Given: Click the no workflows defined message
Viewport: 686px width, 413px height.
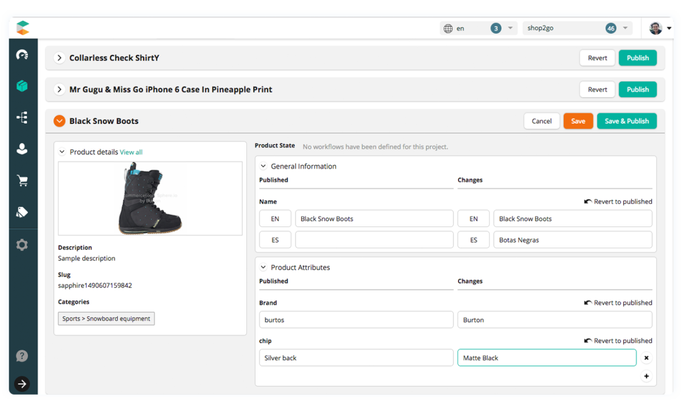Looking at the screenshot, I should point(375,147).
